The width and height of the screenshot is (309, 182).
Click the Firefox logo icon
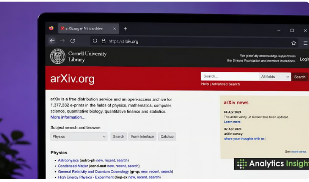click(x=51, y=28)
